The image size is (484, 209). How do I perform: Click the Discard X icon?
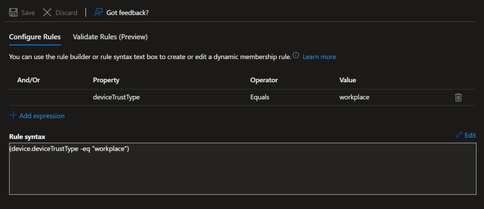[47, 12]
